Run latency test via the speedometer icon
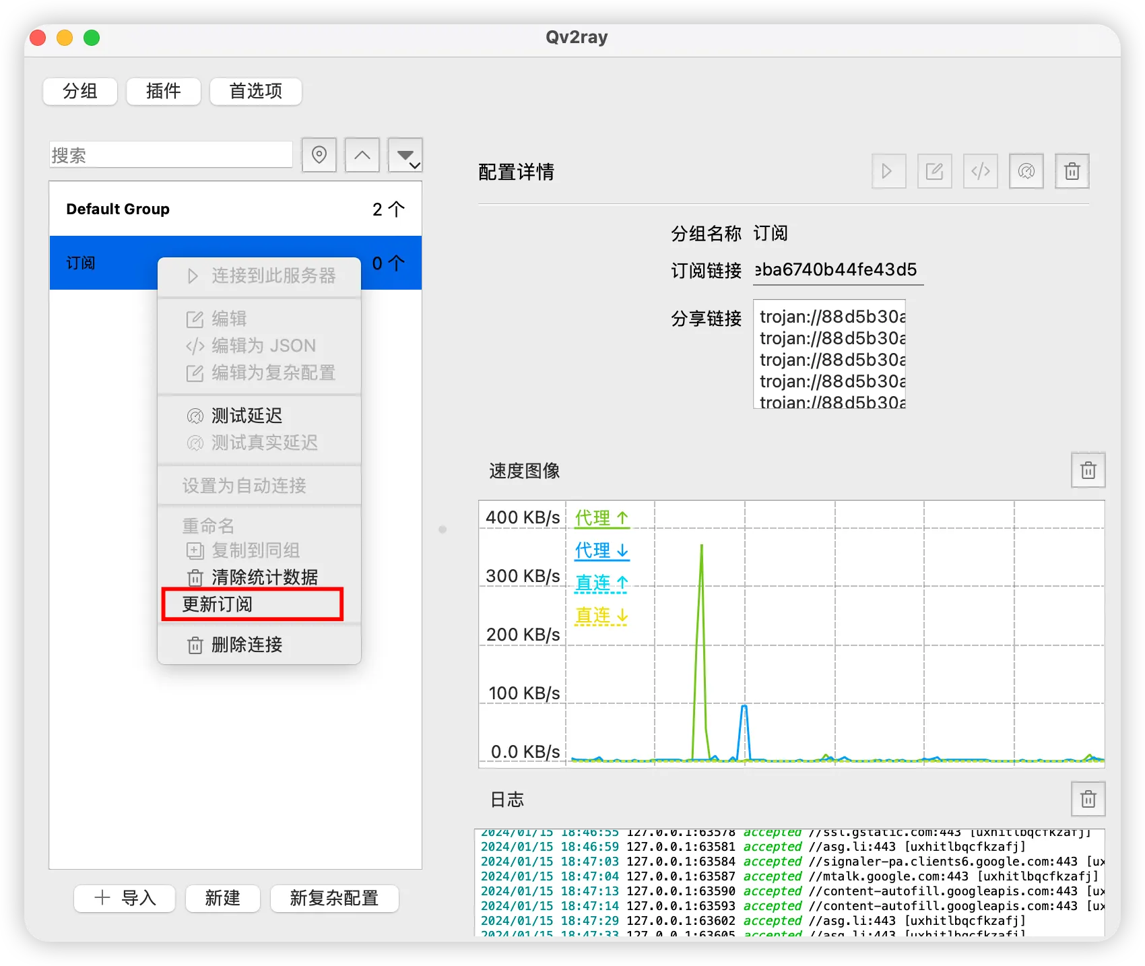 pyautogui.click(x=1026, y=171)
